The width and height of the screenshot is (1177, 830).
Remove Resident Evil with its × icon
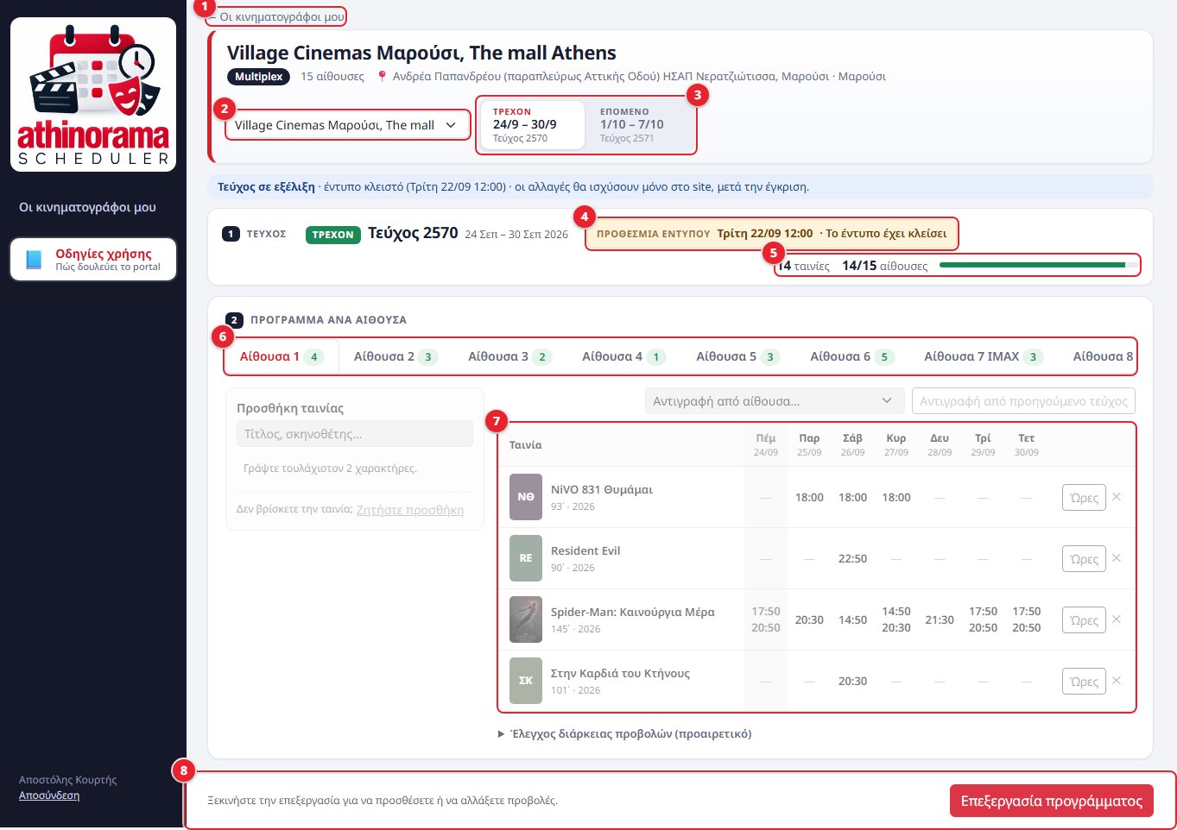point(1117,558)
